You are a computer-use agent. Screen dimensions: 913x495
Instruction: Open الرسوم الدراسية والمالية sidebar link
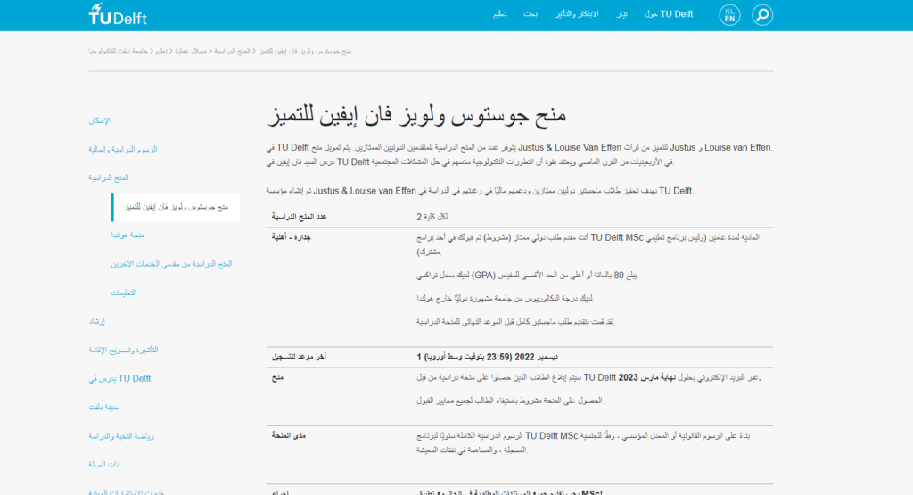click(124, 149)
